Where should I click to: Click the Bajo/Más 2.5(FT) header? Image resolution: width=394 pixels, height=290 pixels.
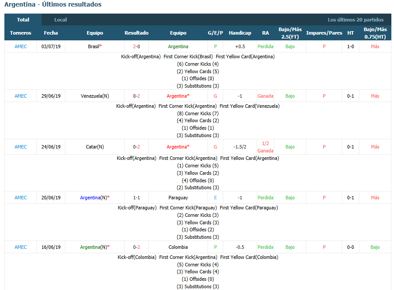290,33
